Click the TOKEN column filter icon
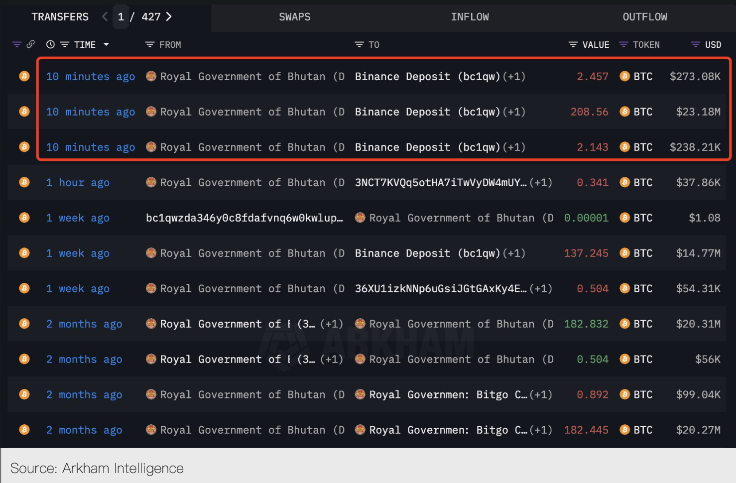The image size is (736, 483). coord(623,45)
